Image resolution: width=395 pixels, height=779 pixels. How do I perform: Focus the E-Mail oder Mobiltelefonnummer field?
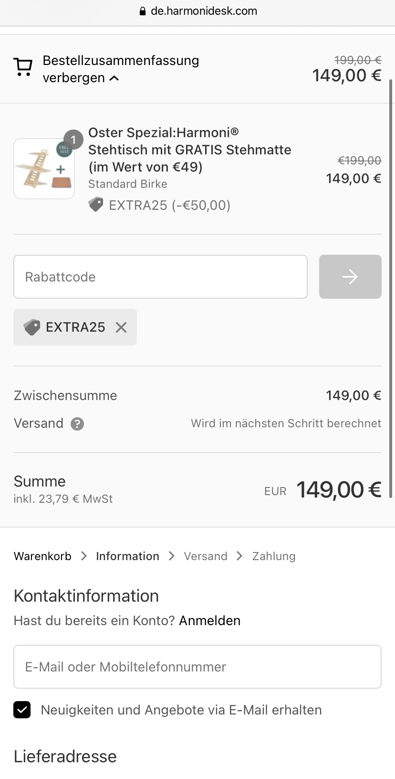[197, 666]
